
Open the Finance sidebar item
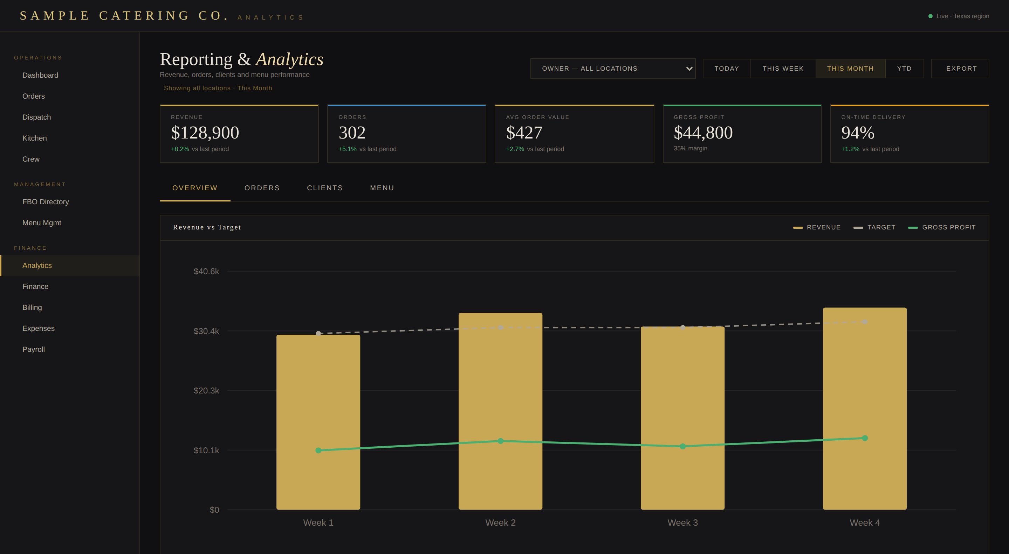70,286
